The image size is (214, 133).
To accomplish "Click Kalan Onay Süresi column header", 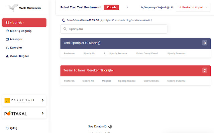I will (147, 54).
